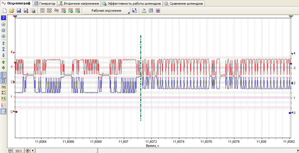Click the blue expand-apart arrows icon
Image resolution: width=299 pixels, height=153 pixels.
tap(4, 43)
